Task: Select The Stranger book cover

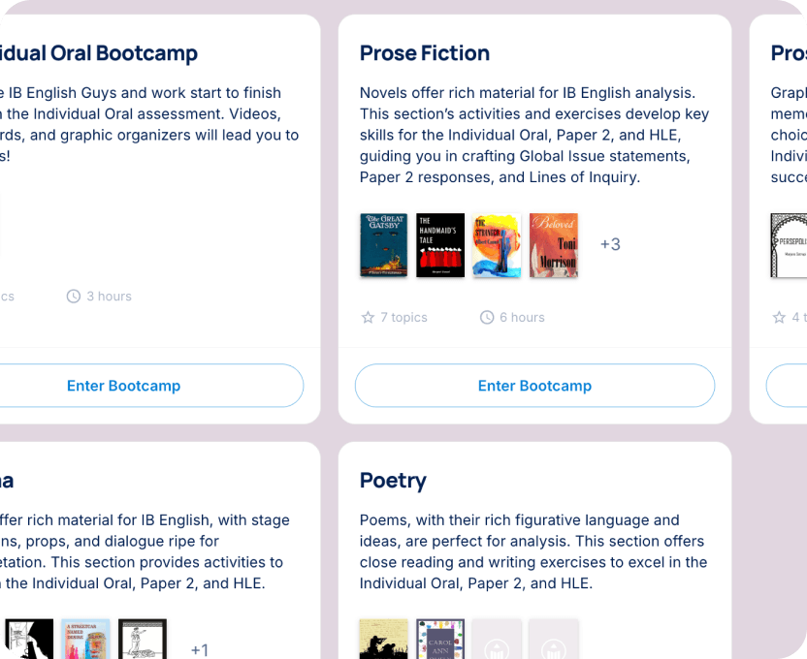Action: pyautogui.click(x=497, y=245)
